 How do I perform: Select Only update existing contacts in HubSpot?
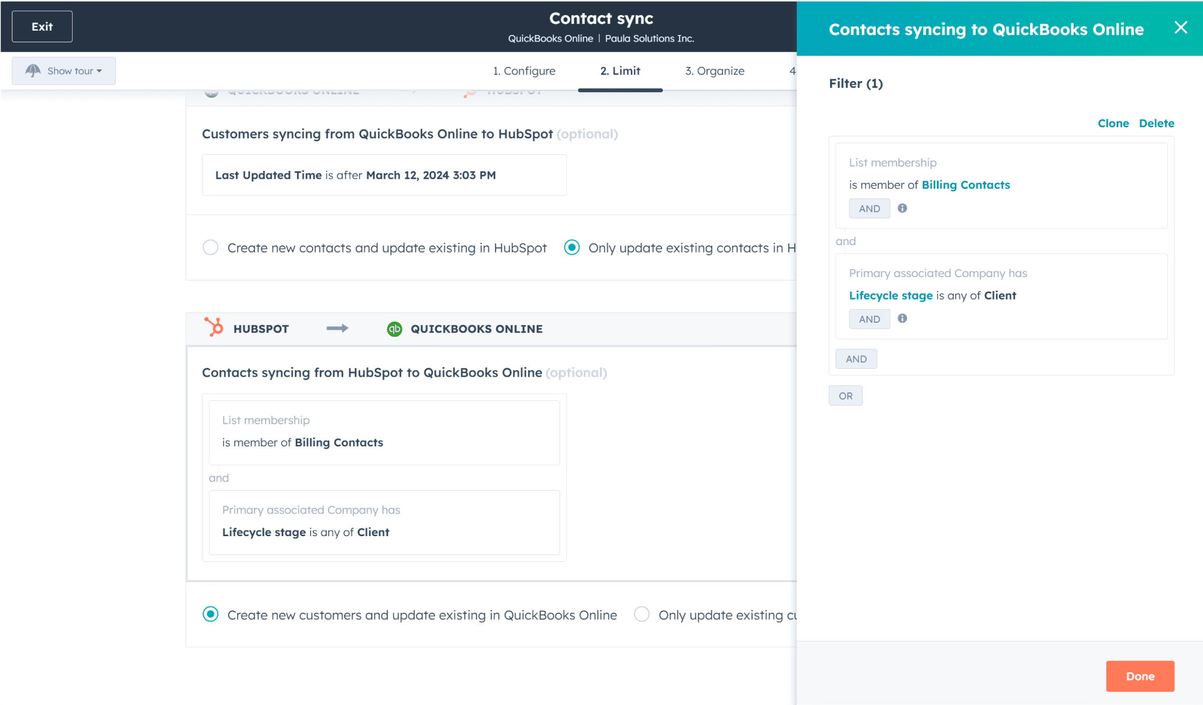[572, 248]
